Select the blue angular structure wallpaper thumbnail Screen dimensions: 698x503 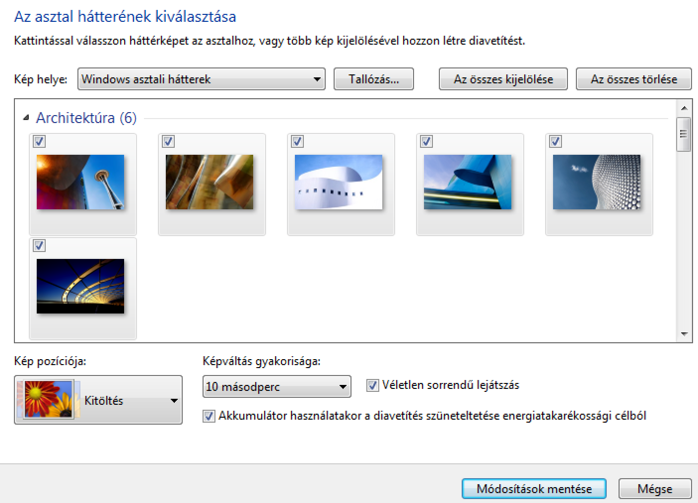468,182
